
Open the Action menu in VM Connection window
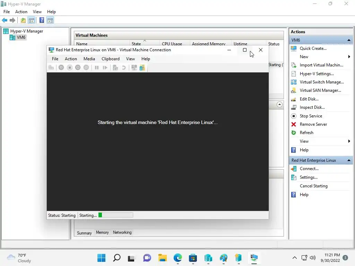[x=71, y=59]
